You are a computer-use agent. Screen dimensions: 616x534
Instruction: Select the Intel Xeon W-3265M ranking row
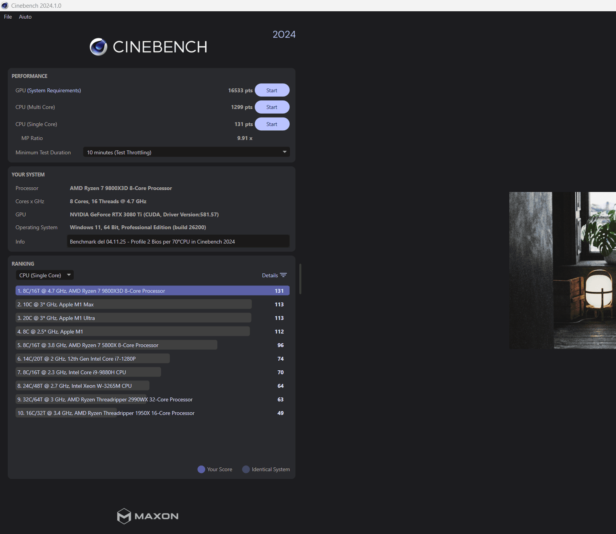pyautogui.click(x=153, y=386)
